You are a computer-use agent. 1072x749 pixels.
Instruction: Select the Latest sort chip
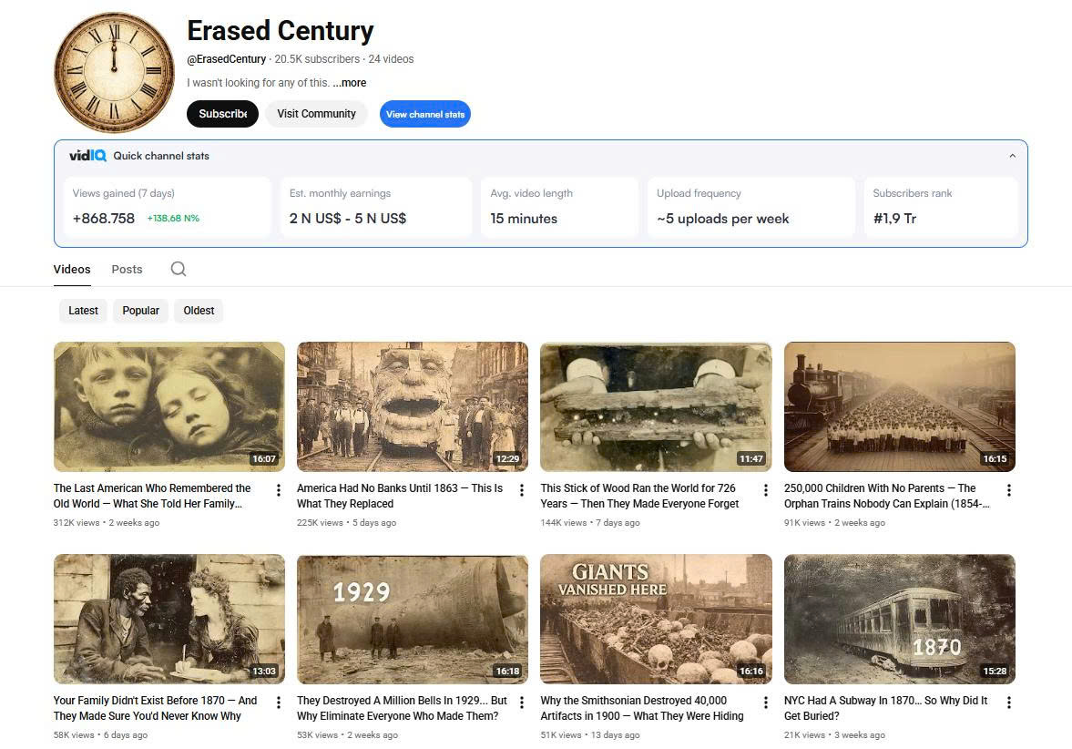click(84, 311)
